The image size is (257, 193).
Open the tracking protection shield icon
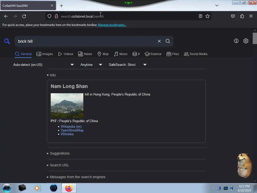click(x=49, y=16)
